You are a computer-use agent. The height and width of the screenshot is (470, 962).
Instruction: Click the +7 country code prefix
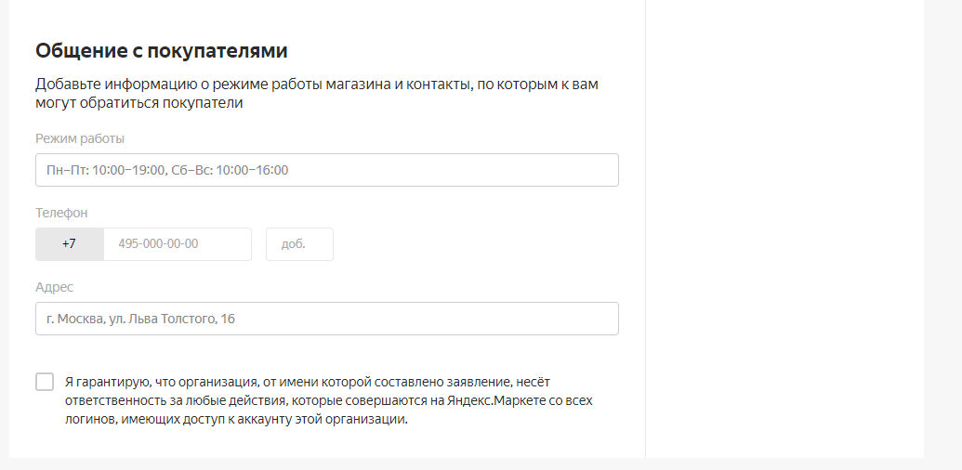click(70, 244)
